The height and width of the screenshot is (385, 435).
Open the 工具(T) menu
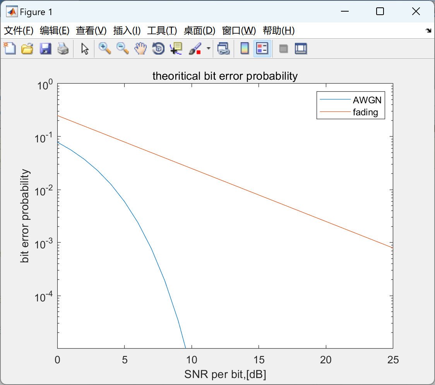tap(162, 31)
